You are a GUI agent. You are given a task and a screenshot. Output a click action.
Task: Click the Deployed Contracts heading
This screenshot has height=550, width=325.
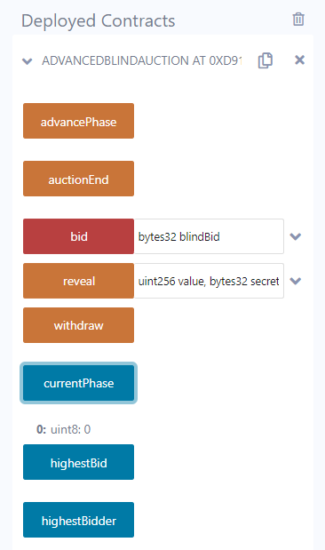[99, 20]
